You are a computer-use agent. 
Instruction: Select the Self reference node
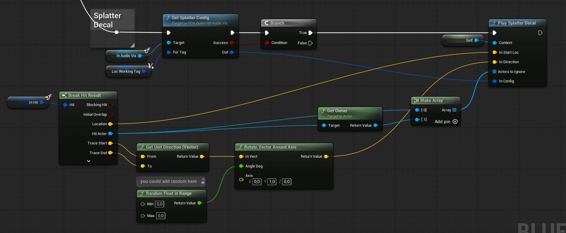462,40
